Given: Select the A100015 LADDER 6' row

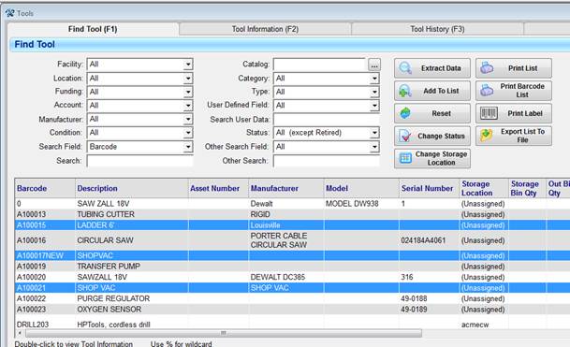Looking at the screenshot, I should [x=292, y=224].
